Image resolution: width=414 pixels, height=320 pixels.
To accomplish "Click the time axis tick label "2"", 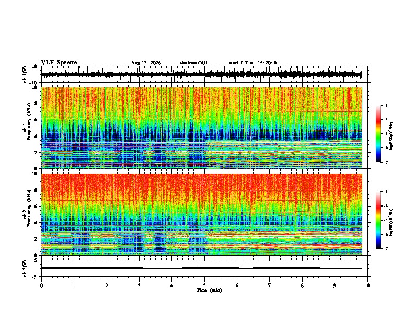I will [107, 285].
